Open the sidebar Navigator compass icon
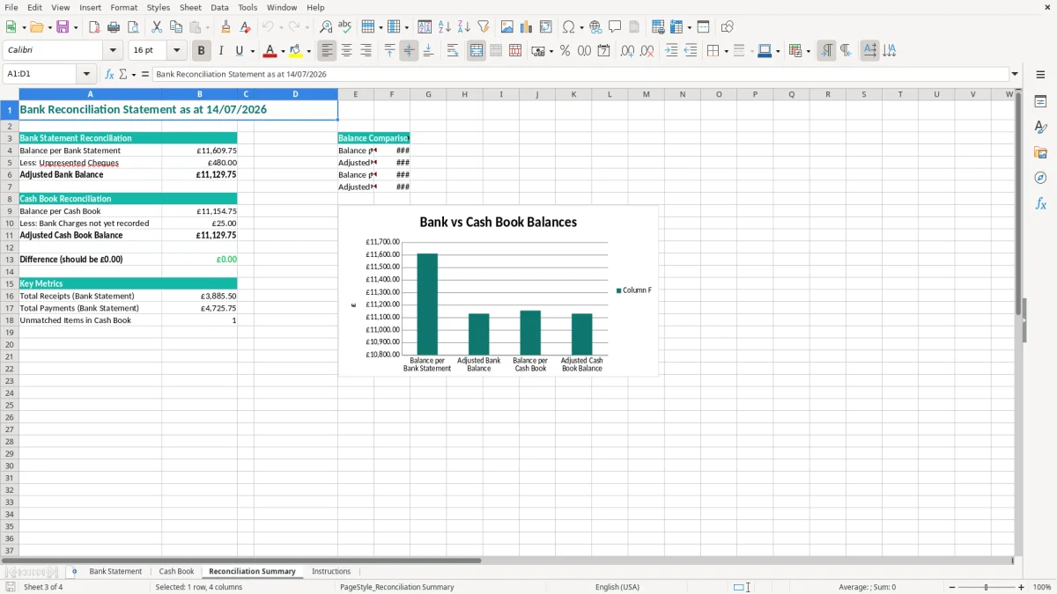Viewport: 1057px width, 594px height. 1040,178
